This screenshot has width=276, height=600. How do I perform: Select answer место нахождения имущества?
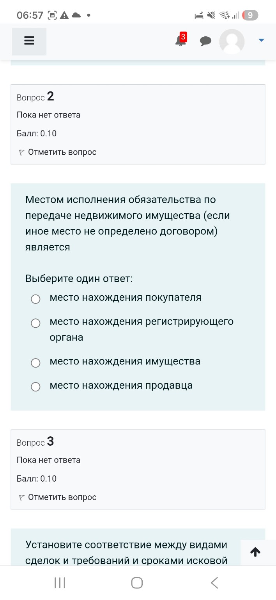coord(35,362)
